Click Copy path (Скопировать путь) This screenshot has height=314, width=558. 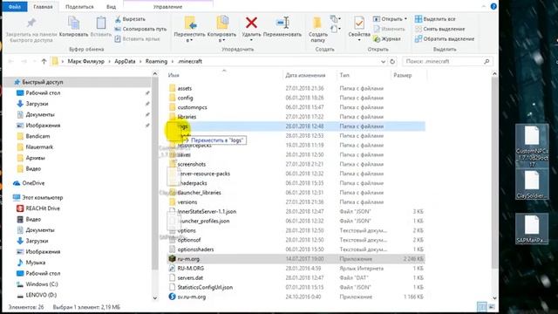pos(140,29)
